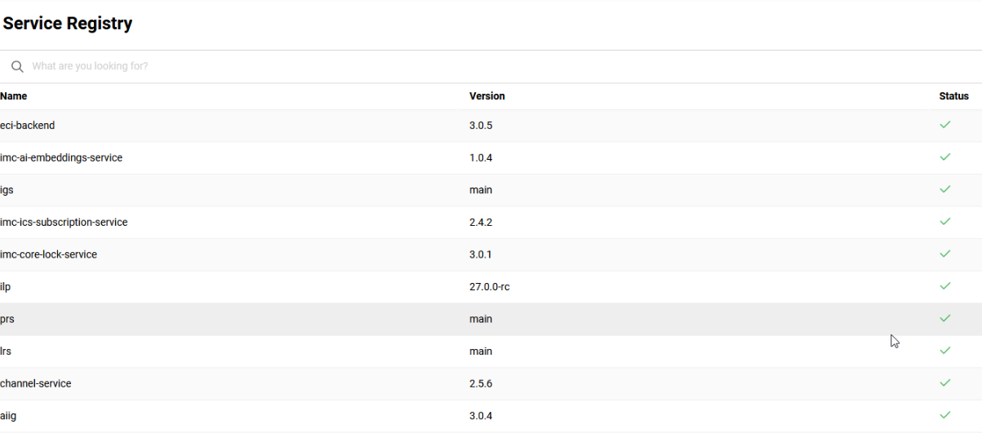Click the status checkmark in prs row
Viewport: 982px width, 433px height.
point(945,318)
